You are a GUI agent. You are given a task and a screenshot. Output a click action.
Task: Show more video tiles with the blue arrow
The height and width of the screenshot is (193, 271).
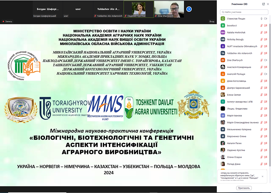pos(189,9)
